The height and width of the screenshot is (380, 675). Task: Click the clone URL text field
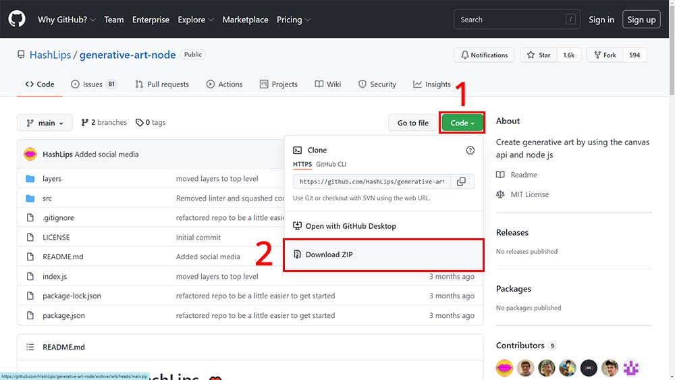[371, 182]
